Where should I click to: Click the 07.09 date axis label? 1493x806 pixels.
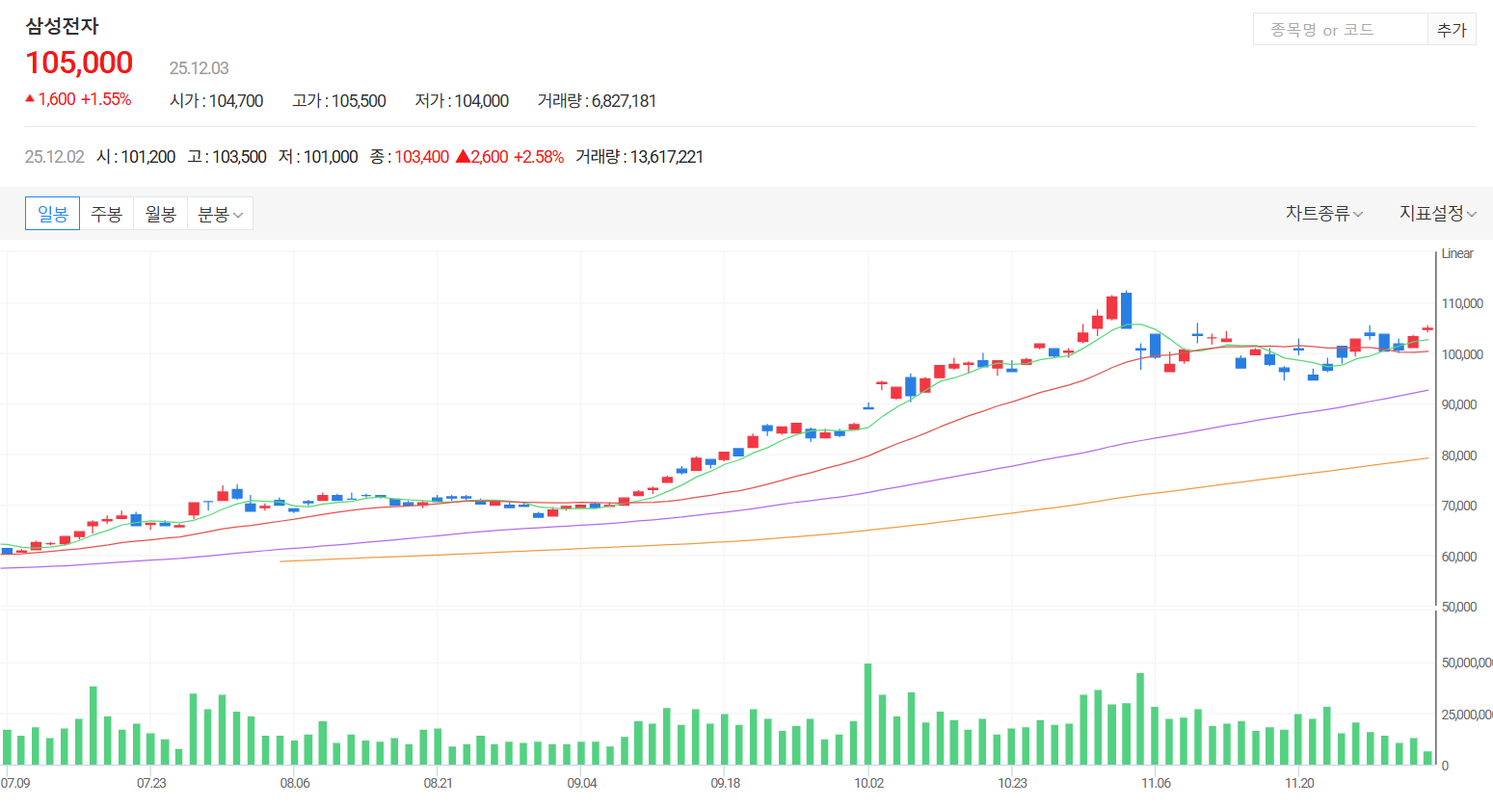pos(15,783)
